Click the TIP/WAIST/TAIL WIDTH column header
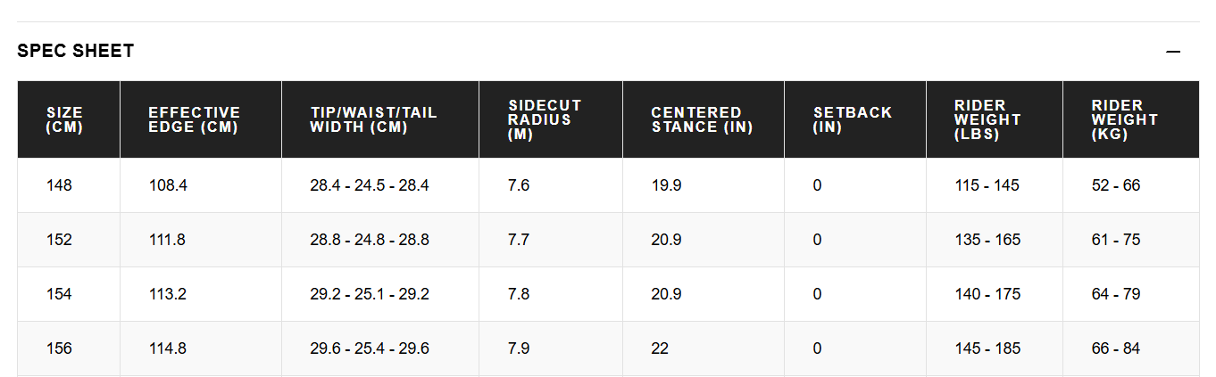Screen dimensions: 1216x377 pos(373,119)
